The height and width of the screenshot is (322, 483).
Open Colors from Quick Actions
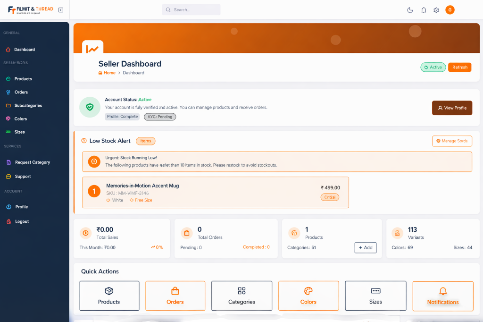coord(308,296)
